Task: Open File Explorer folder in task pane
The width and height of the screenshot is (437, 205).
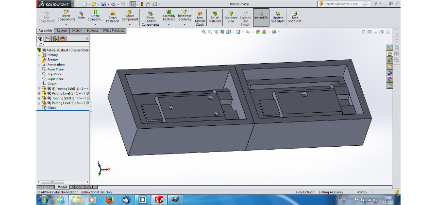Action: point(389,67)
